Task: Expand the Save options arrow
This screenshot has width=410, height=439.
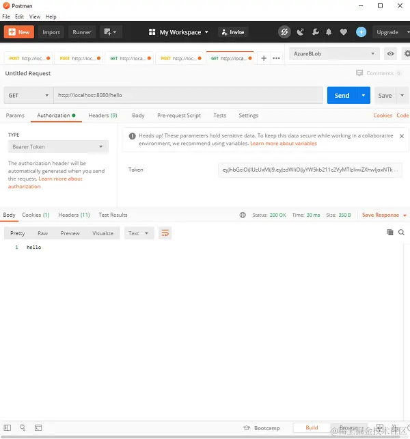Action: pos(402,96)
